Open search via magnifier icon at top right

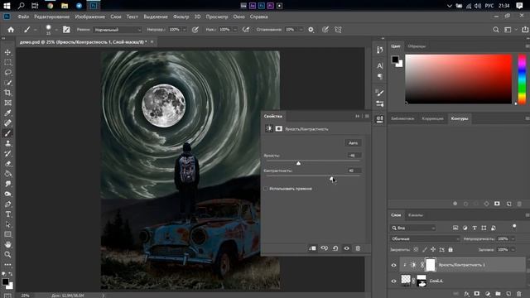pos(496,30)
